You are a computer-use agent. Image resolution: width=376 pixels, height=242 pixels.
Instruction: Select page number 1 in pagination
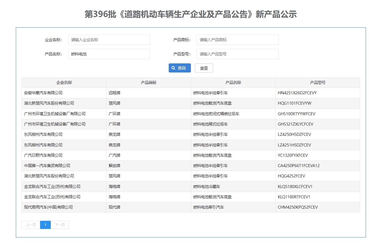(45, 225)
